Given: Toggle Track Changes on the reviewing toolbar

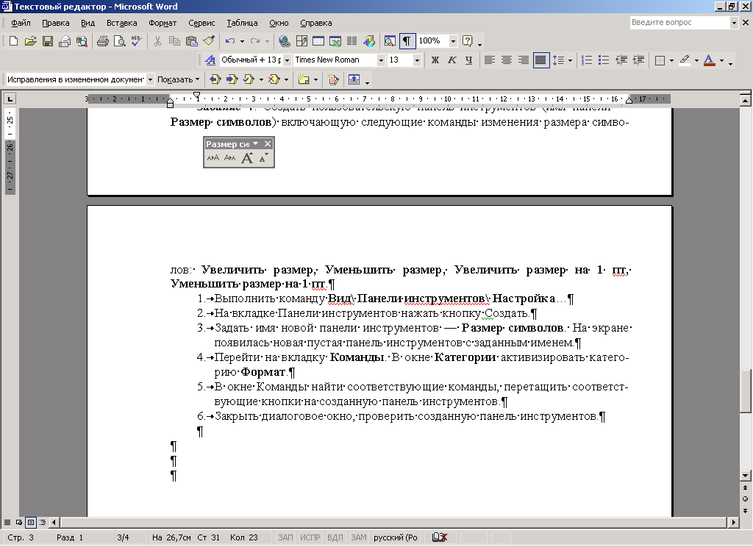Looking at the screenshot, I should 333,79.
